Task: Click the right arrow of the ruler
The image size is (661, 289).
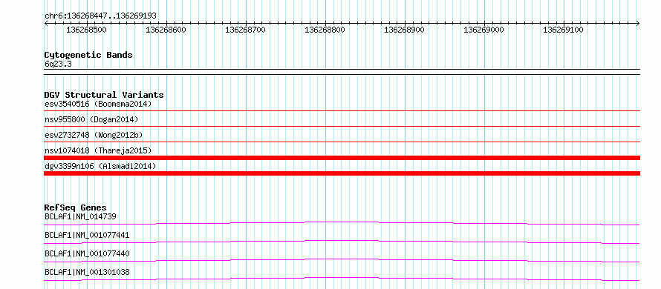Action: tap(638, 23)
